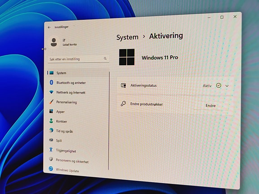Click the Endre button for product key

point(211,106)
